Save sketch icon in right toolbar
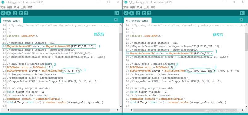Screen dimensions: 248x115 (149, 13)
